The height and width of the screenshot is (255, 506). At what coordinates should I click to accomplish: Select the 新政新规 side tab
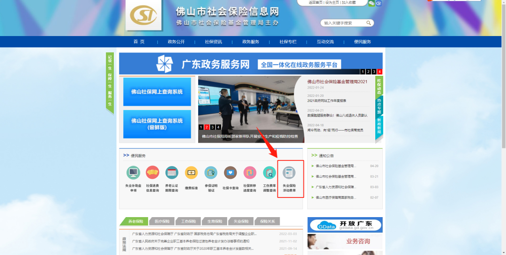click(379, 126)
